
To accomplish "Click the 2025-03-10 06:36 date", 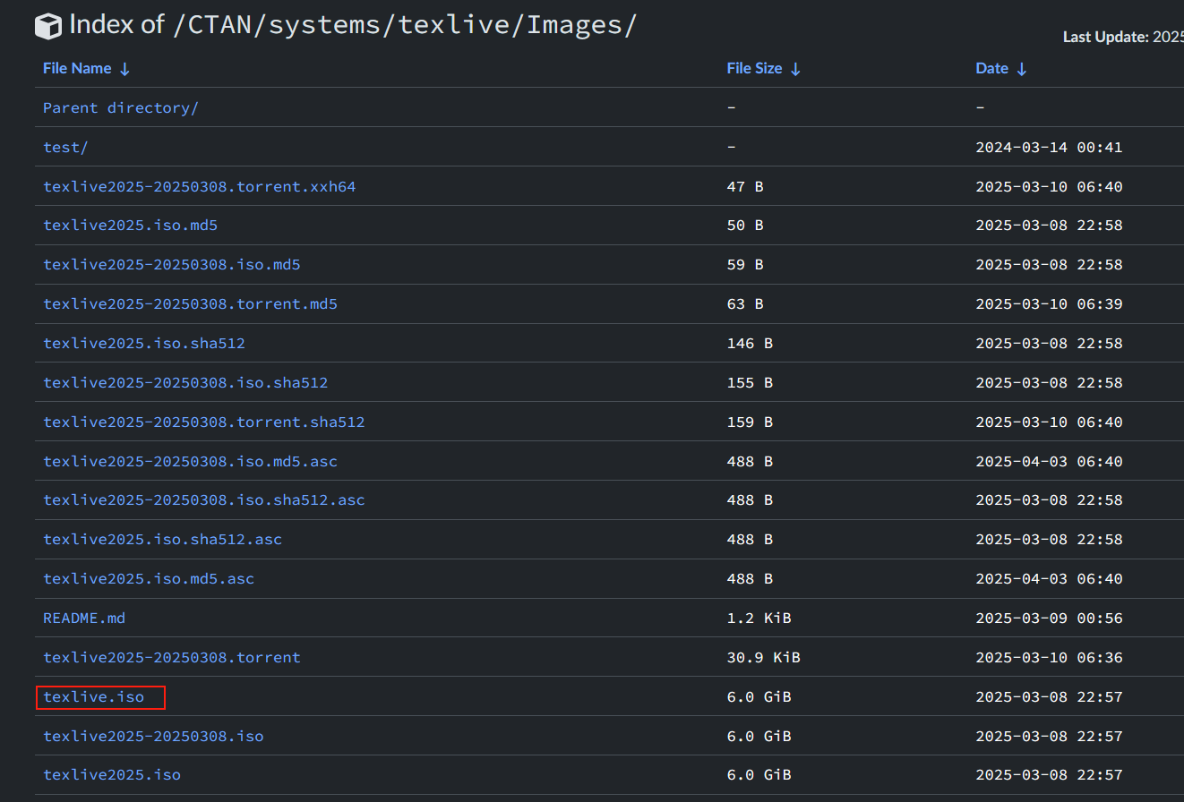I will 1049,658.
